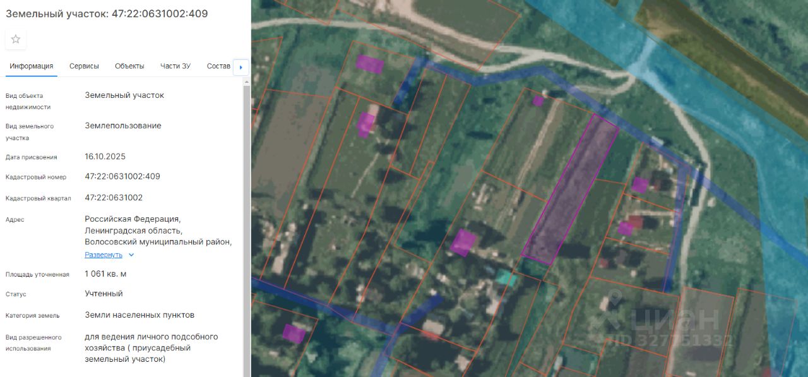Click the Землепользование value
The width and height of the screenshot is (808, 377).
123,126
